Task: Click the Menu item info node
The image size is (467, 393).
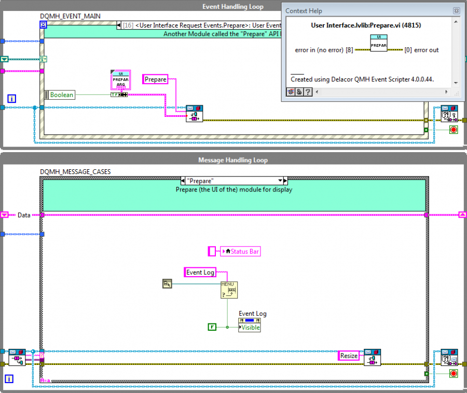Action: click(x=229, y=290)
